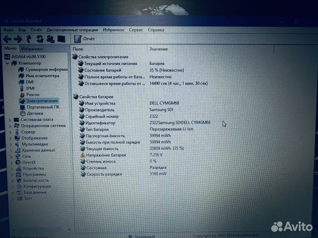Click the Сеть network icon in tree
Viewport: 318px width, 238px height.
click(18, 156)
